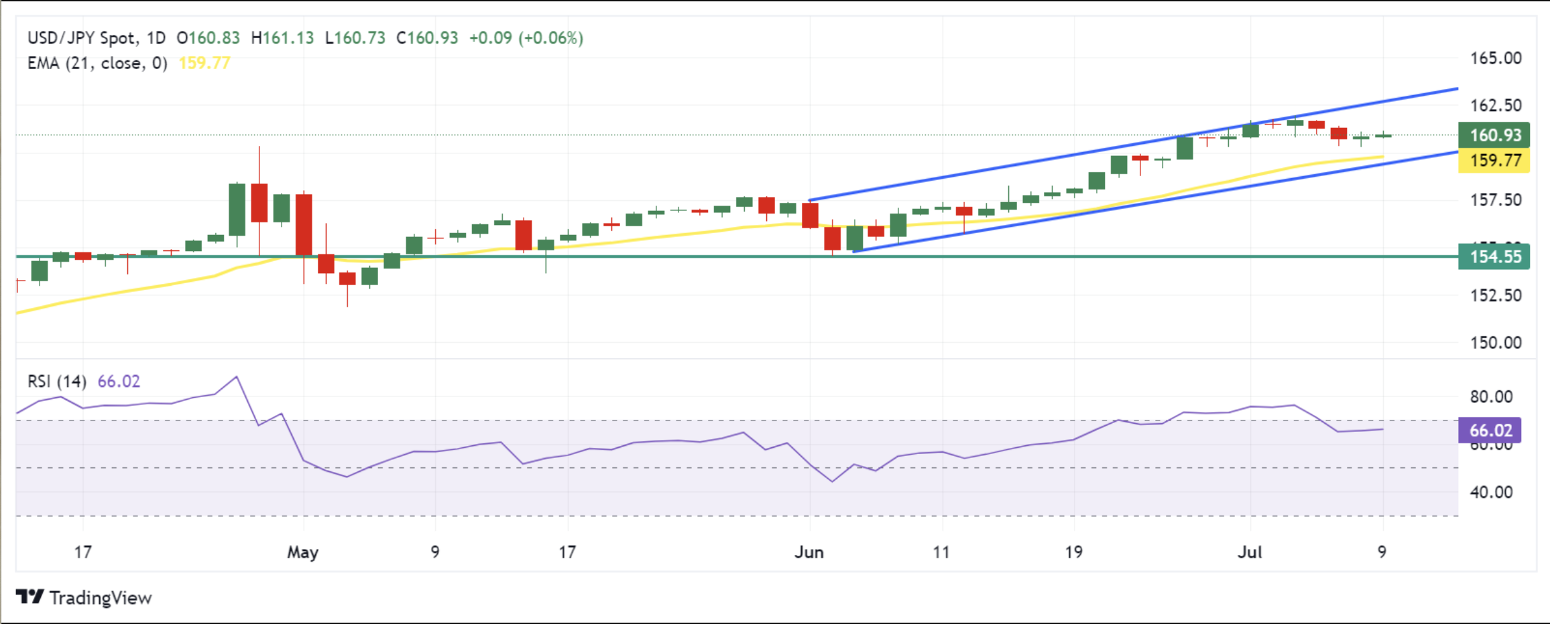Click the purple 66.02 RSI axis label
This screenshot has width=1550, height=624.
point(1490,430)
